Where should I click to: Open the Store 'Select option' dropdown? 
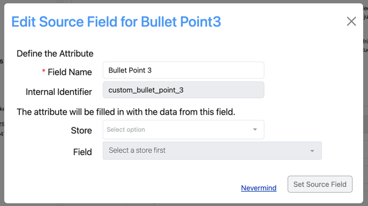183,130
